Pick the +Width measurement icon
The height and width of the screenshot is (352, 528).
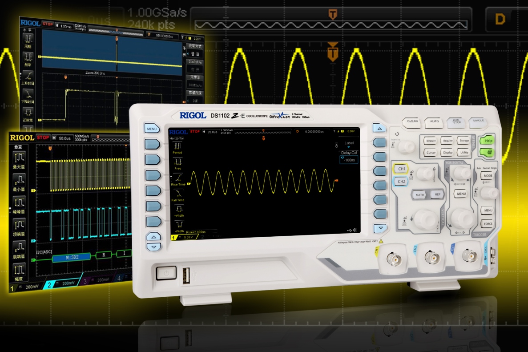tap(178, 209)
